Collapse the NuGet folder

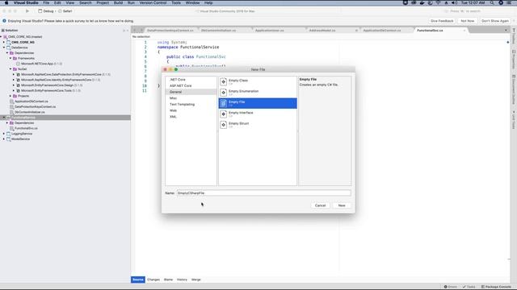click(x=11, y=69)
